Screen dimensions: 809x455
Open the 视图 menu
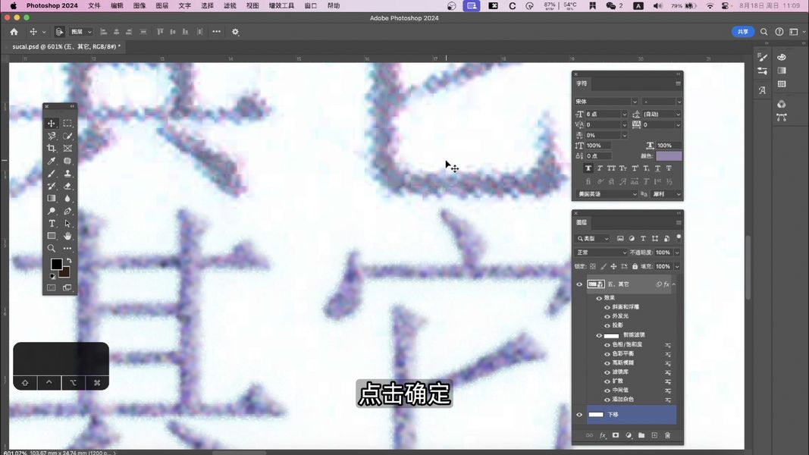(252, 5)
